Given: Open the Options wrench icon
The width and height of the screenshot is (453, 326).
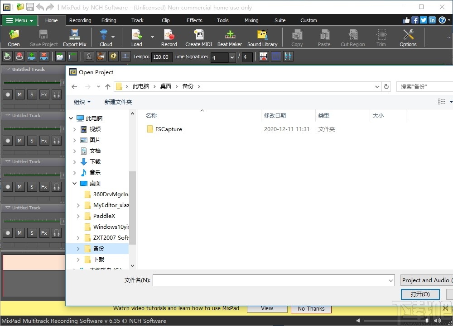Looking at the screenshot, I should [408, 38].
